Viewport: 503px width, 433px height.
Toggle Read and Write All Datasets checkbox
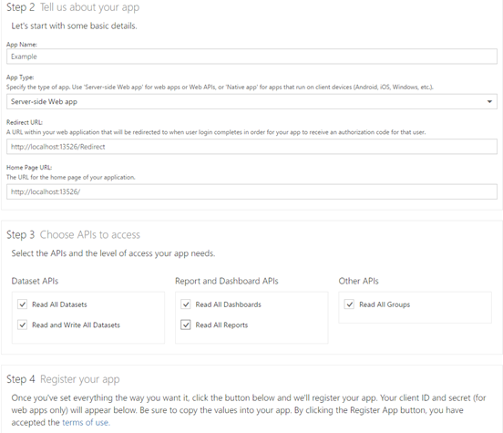[23, 325]
